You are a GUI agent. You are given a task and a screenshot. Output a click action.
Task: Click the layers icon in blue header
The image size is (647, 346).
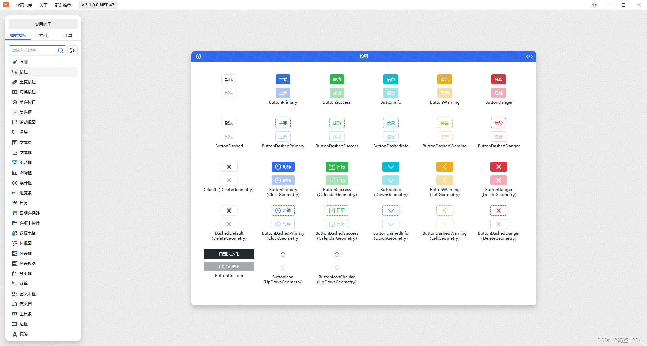(198, 56)
